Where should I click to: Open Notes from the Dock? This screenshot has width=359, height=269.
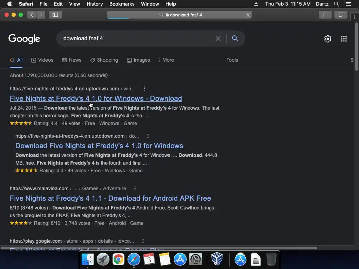pos(165,259)
